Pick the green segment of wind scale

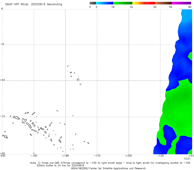tap(123, 3)
